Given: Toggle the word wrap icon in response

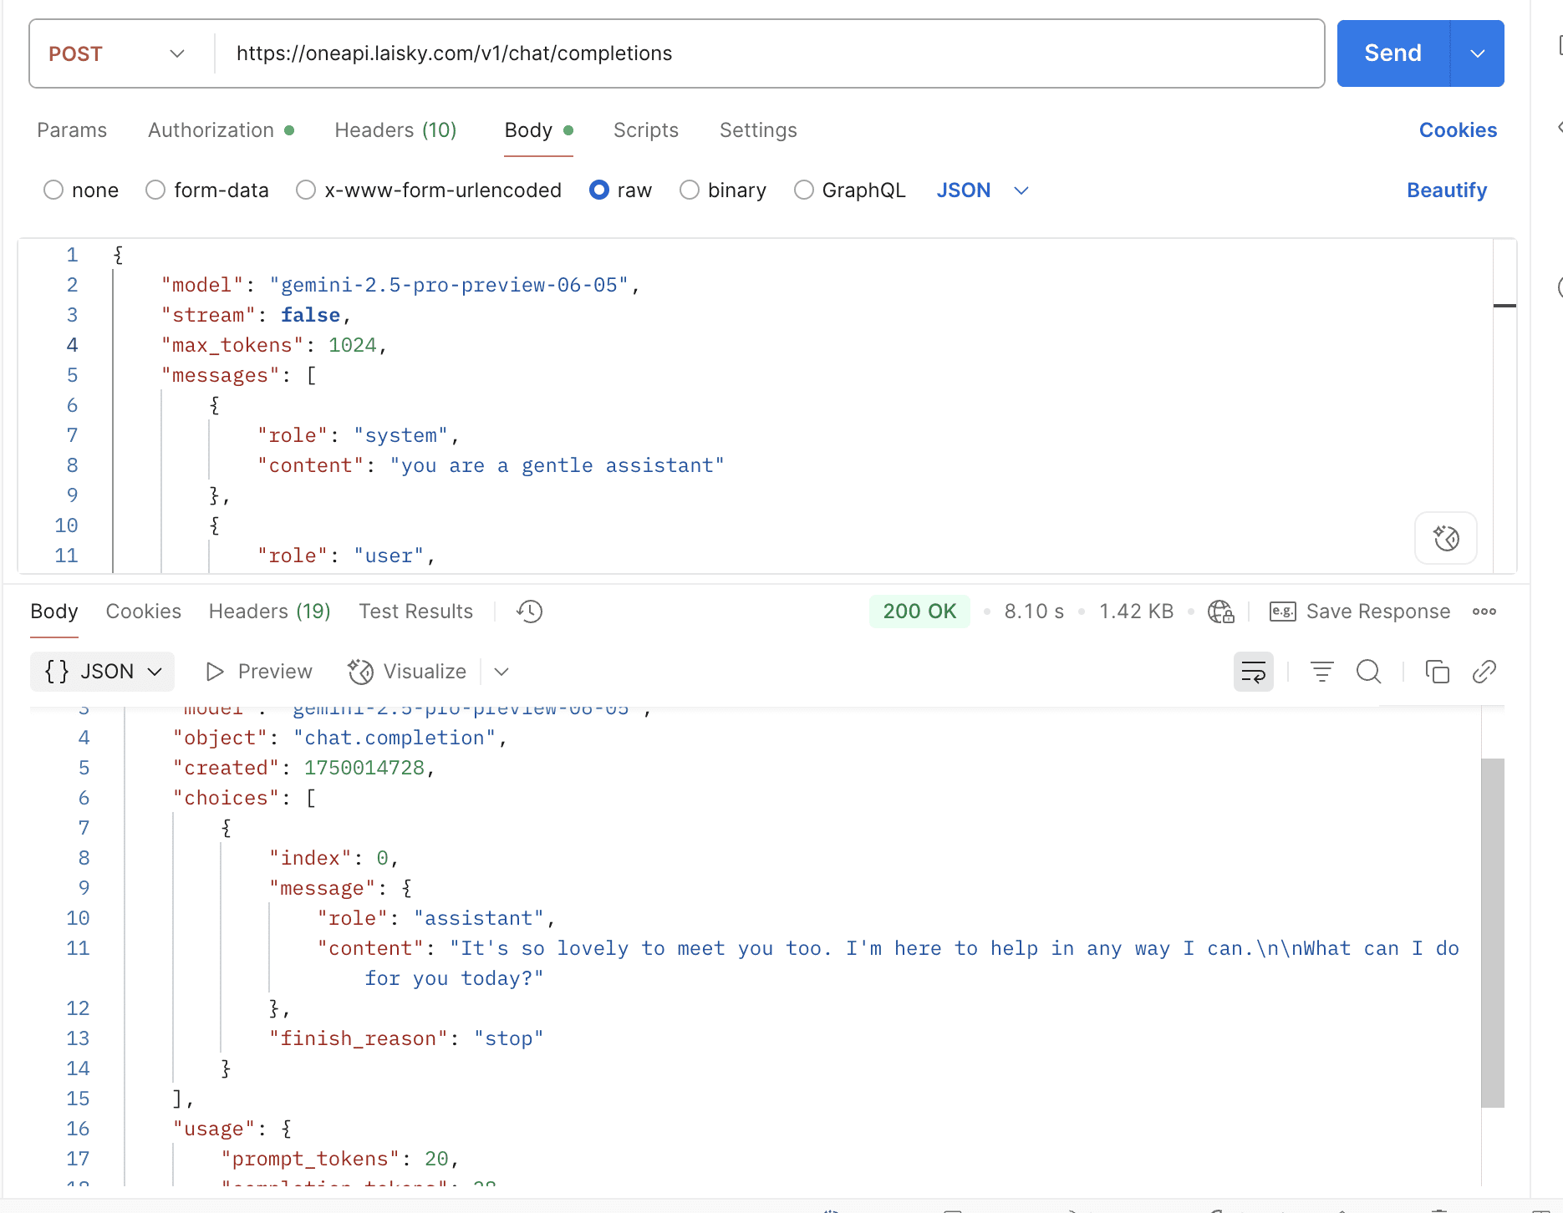Looking at the screenshot, I should 1253,672.
